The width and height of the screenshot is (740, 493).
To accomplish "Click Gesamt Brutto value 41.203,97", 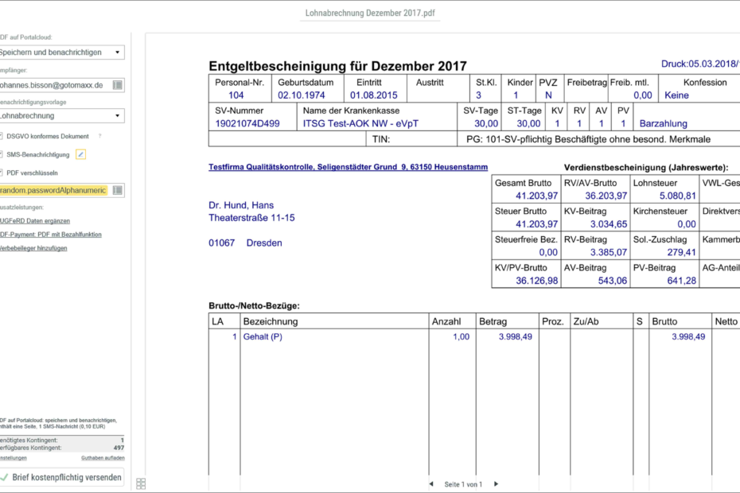I will click(536, 196).
